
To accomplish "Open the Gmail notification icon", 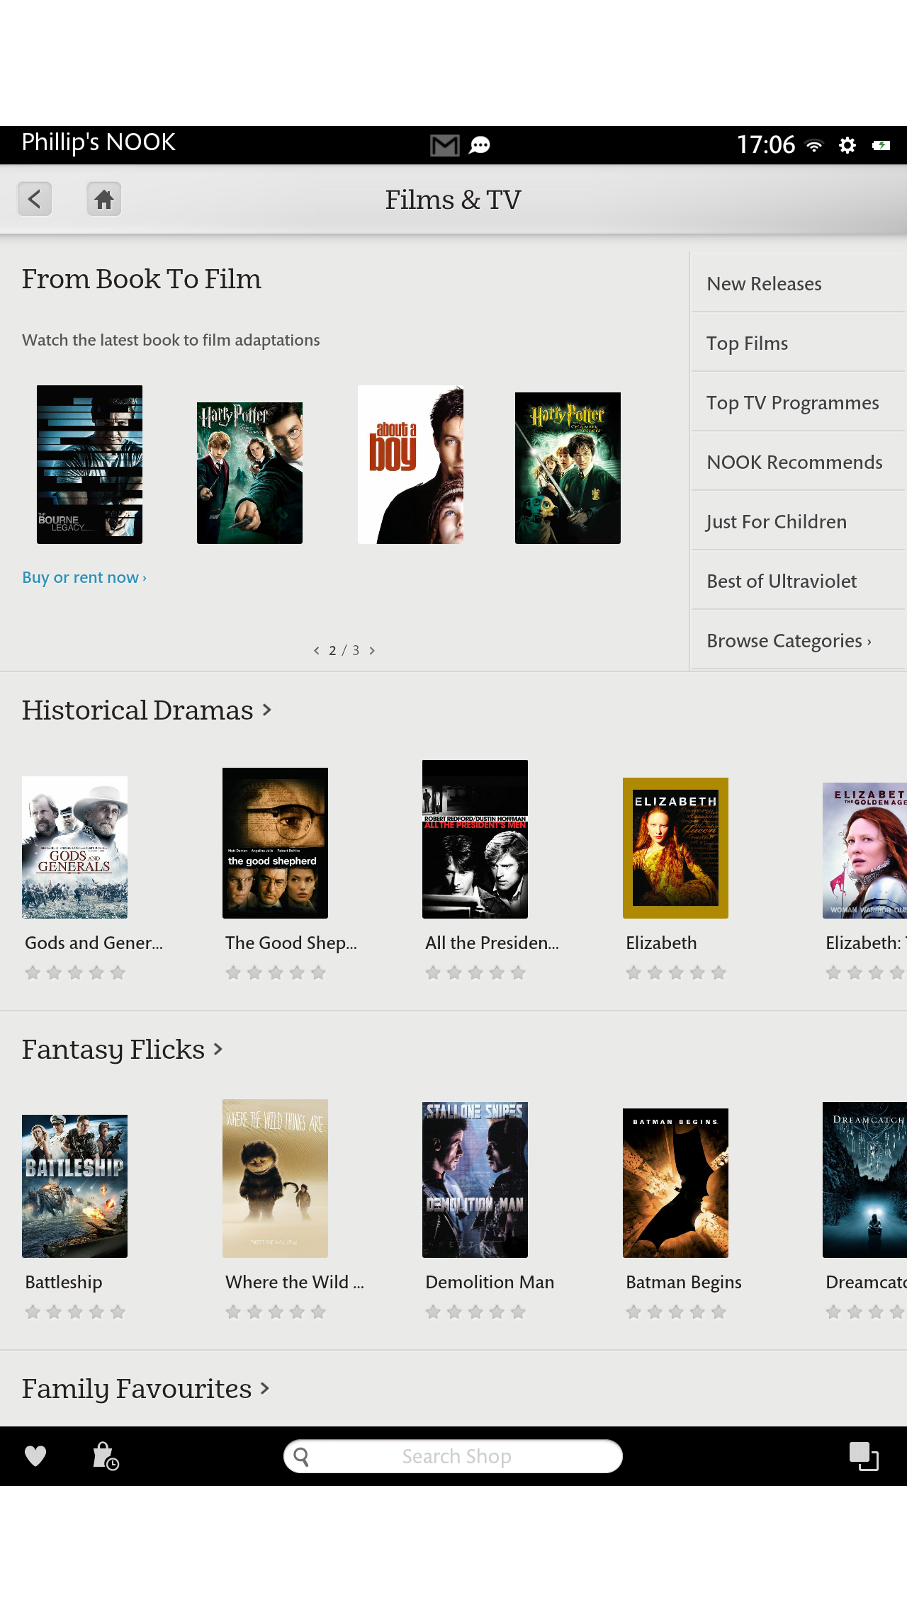I will pyautogui.click(x=444, y=146).
